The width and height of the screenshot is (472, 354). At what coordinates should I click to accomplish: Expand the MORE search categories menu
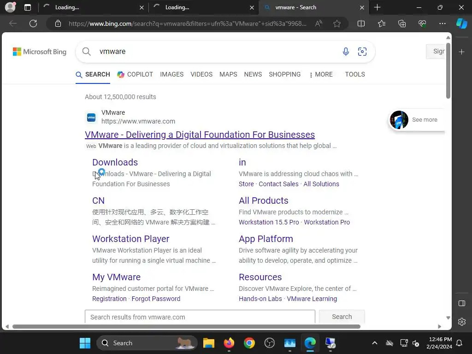tap(321, 74)
